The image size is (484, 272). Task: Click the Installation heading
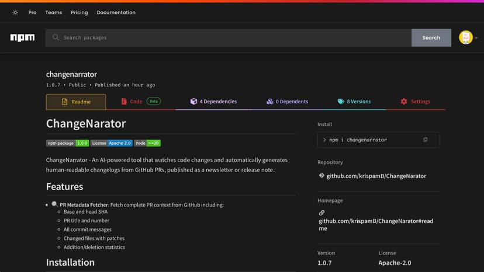pyautogui.click(x=70, y=263)
